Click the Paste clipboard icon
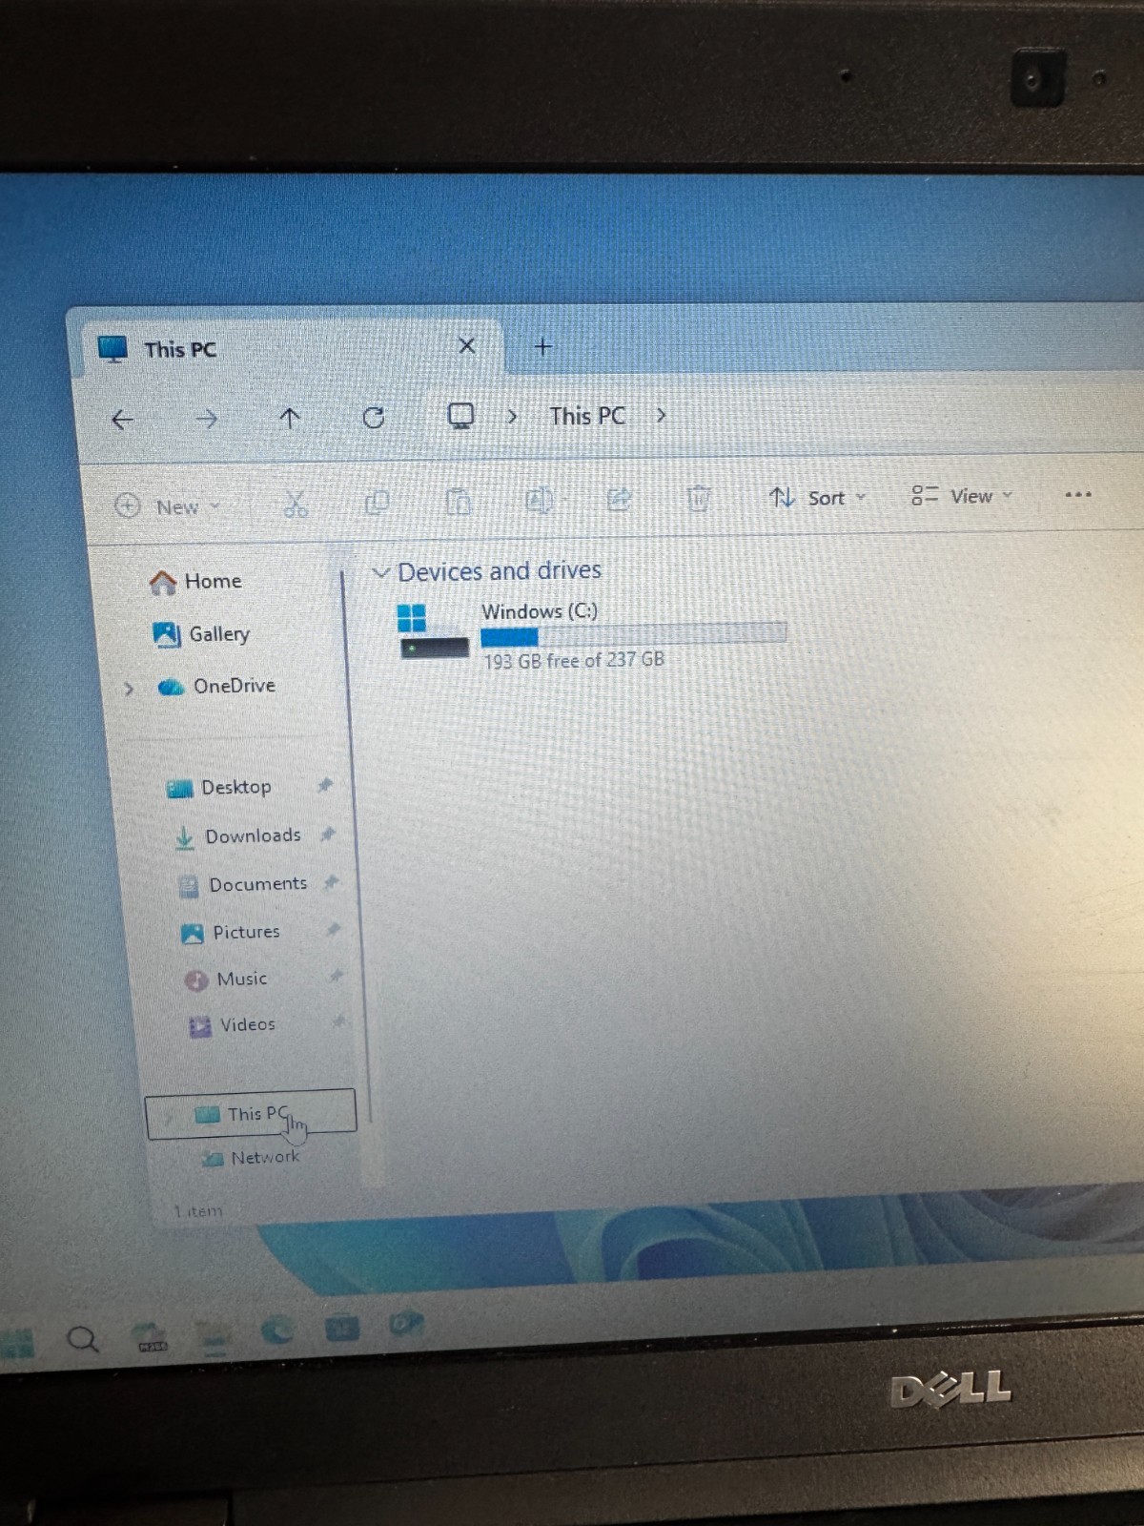The height and width of the screenshot is (1526, 1144). click(459, 501)
